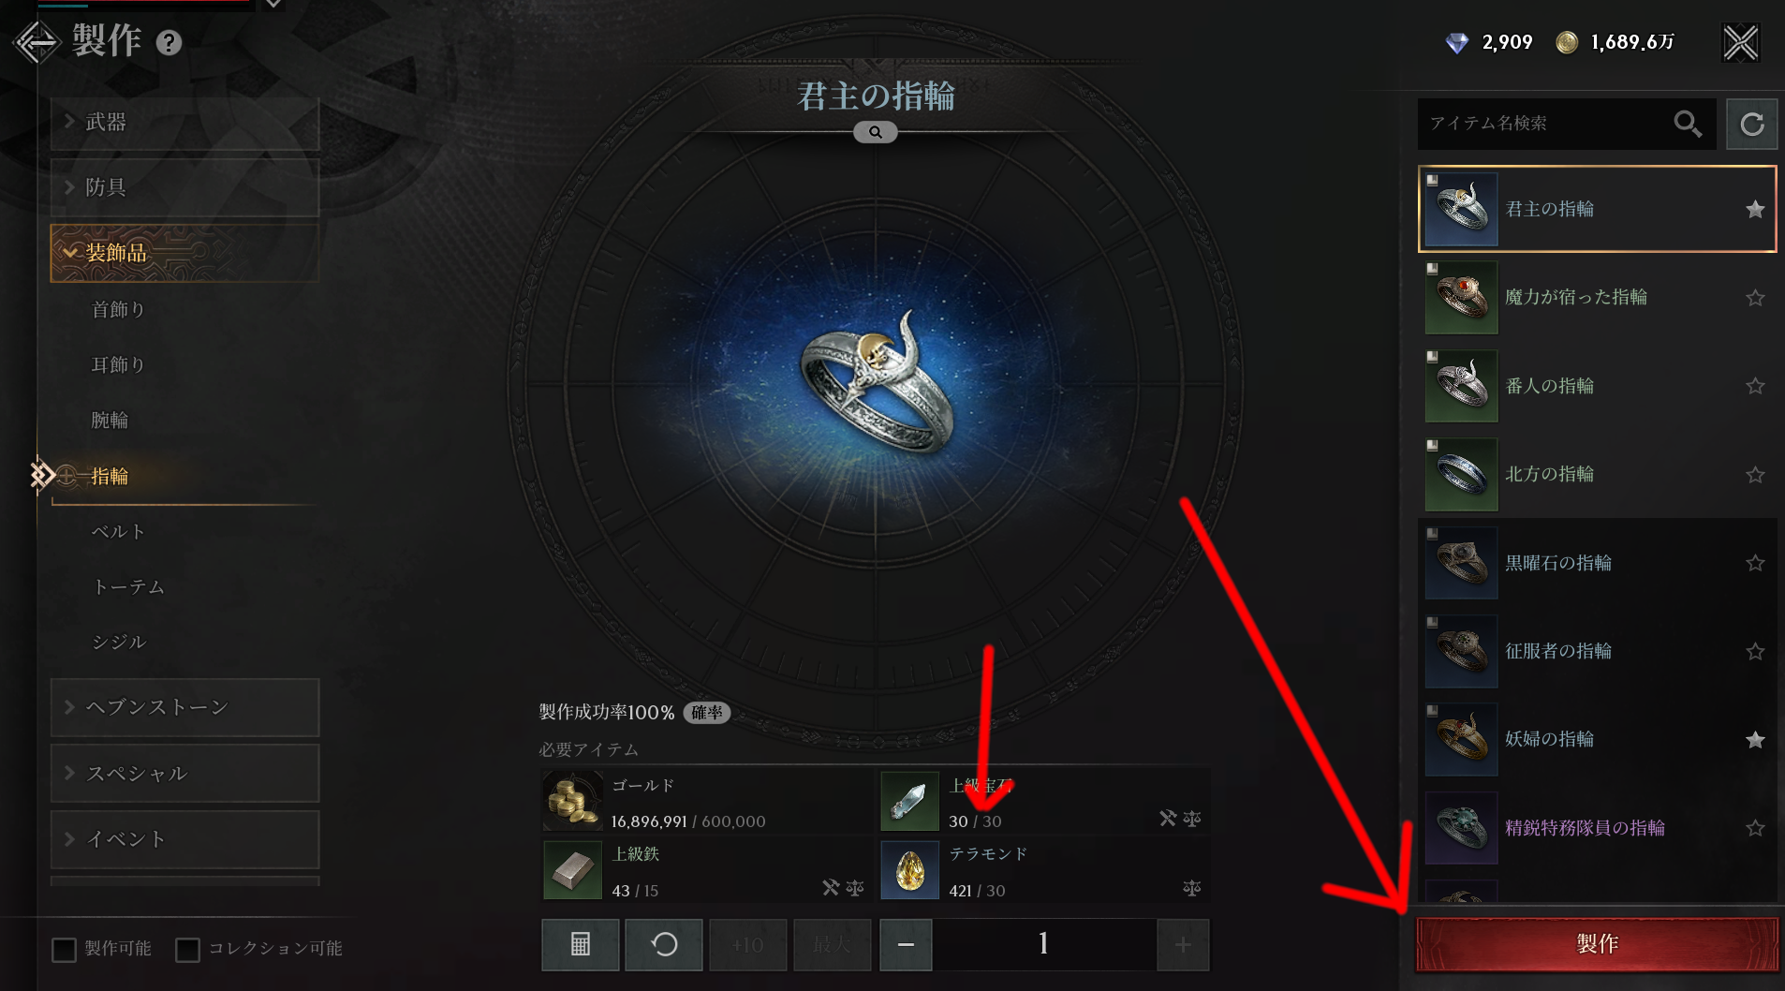Collapse the 装飾品 category
The width and height of the screenshot is (1785, 991).
click(x=184, y=253)
